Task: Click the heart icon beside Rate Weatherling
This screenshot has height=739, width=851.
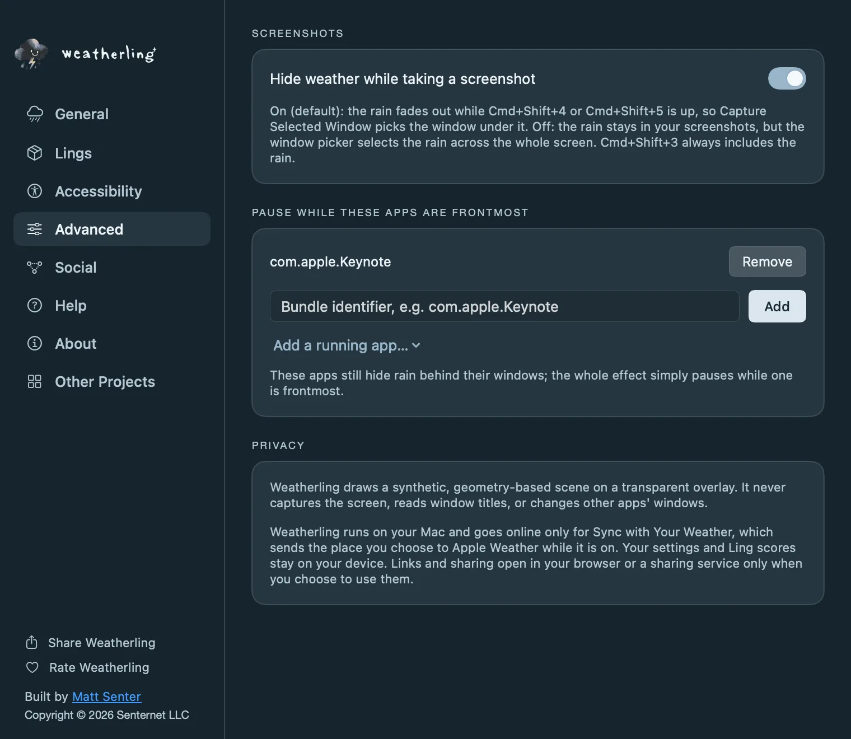Action: [32, 667]
